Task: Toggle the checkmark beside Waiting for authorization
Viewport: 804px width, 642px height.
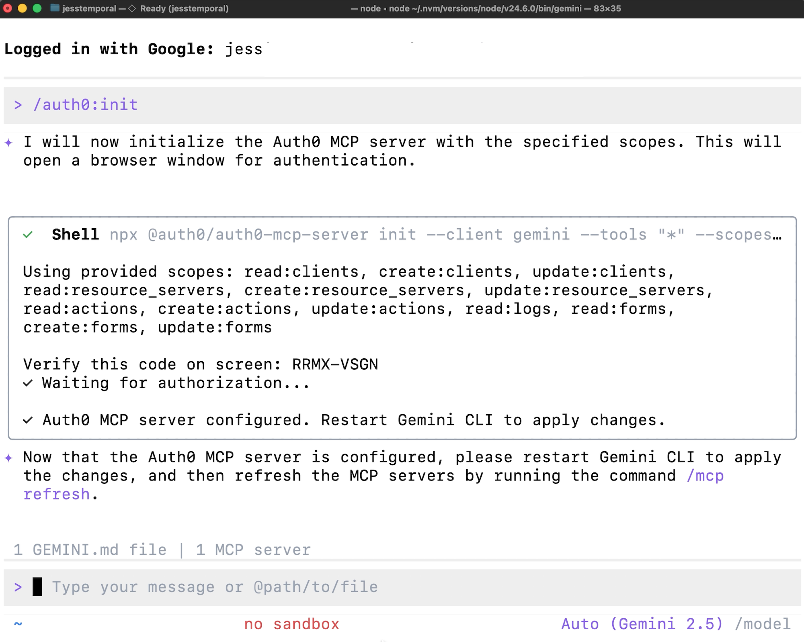Action: [27, 383]
